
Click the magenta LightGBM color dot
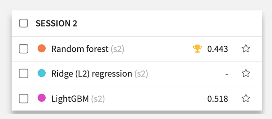[x=42, y=98]
